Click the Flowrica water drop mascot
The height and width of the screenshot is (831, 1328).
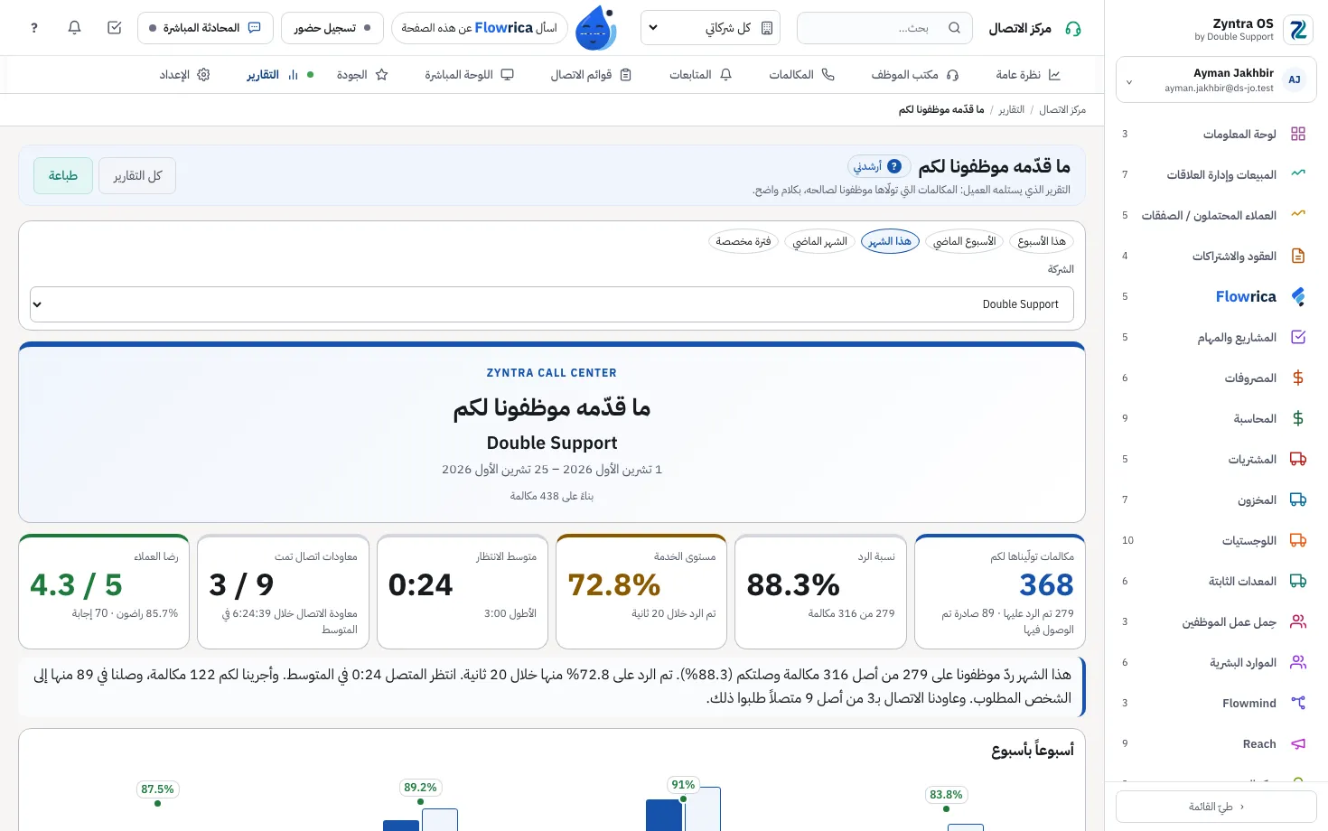click(x=595, y=28)
